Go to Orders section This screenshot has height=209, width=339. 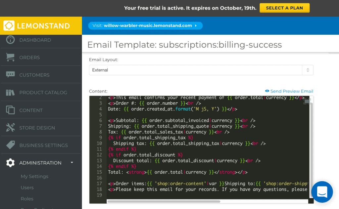click(29, 58)
